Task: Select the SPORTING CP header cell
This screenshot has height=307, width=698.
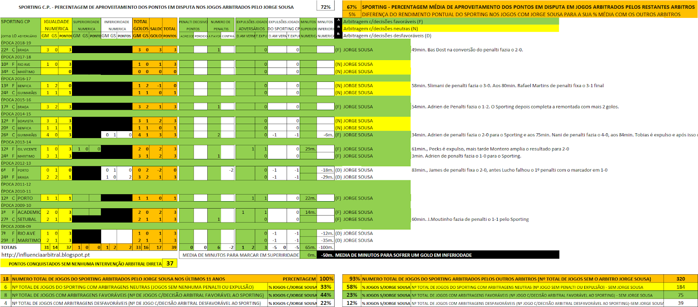Action: [x=21, y=21]
